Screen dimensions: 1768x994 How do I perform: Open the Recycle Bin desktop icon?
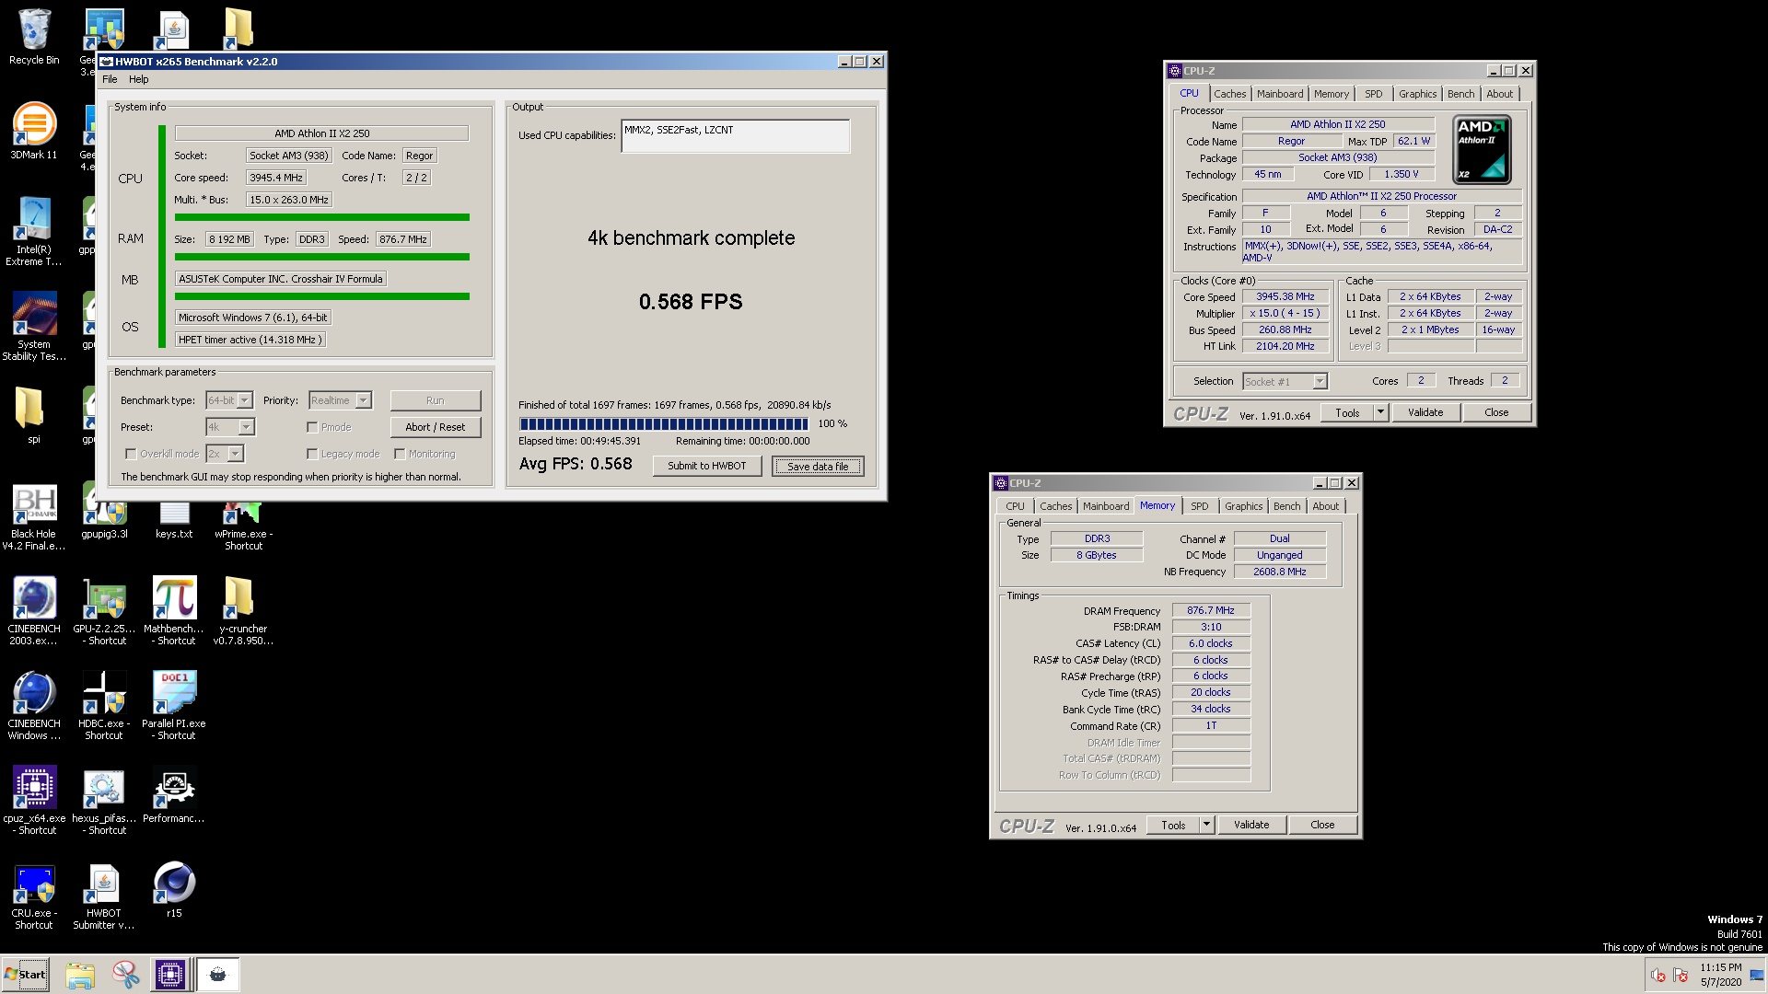34,37
